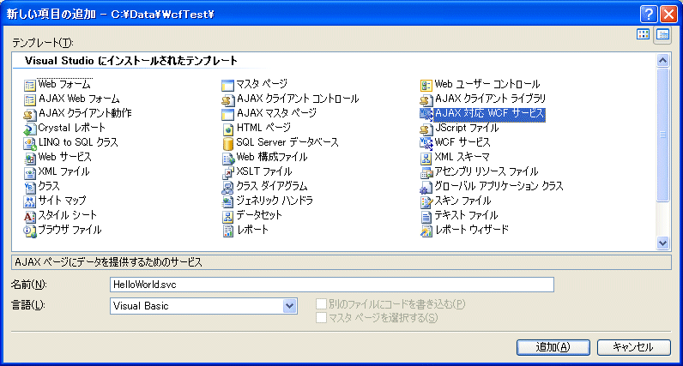
Task: Click the レポート ウィザード icon
Action: [426, 231]
